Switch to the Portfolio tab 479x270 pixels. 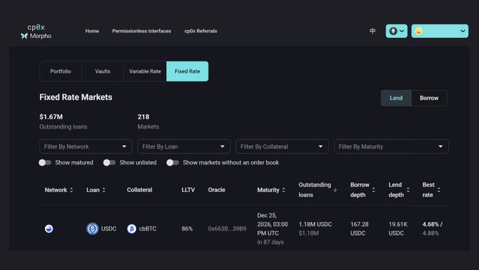[61, 71]
